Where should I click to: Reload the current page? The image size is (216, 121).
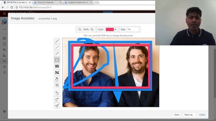[12, 7]
